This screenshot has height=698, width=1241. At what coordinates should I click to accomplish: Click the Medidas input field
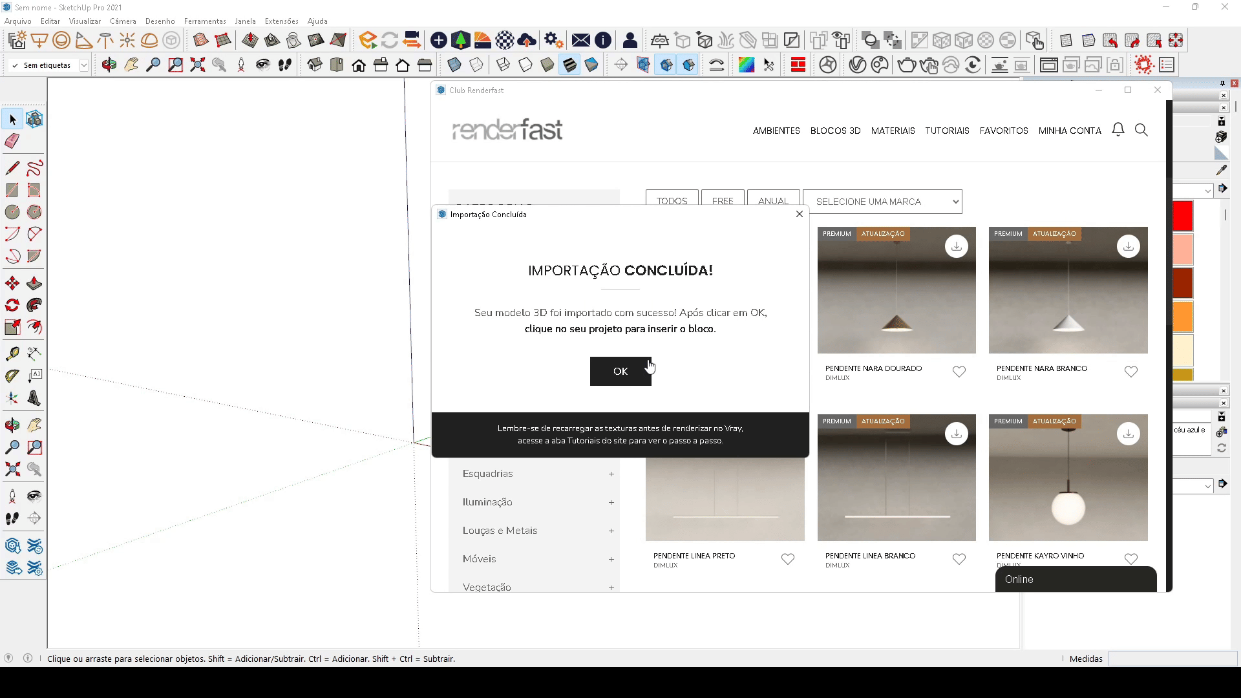pos(1172,659)
